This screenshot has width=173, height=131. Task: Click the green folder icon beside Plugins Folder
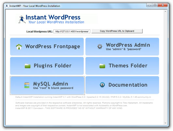[27, 66]
